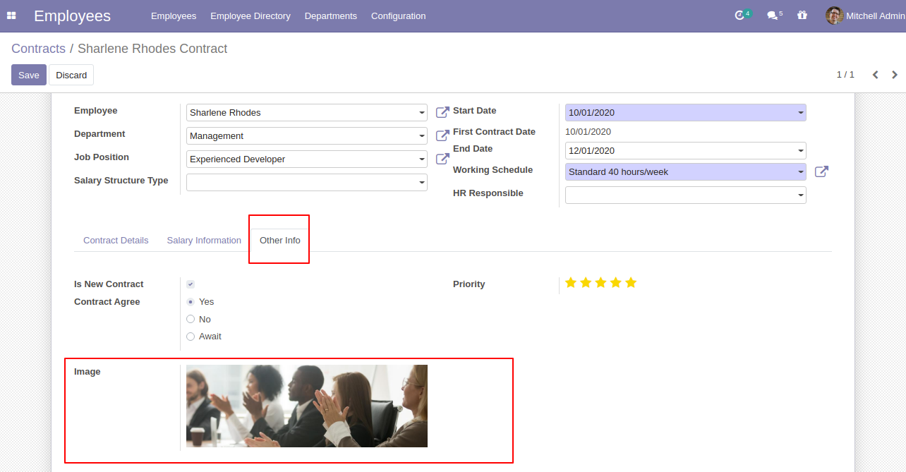Click the First Contract Date value 10/01/2020
The image size is (906, 472).
[588, 132]
